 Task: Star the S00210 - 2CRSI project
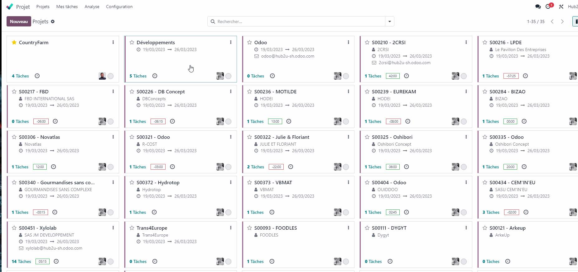tap(367, 42)
